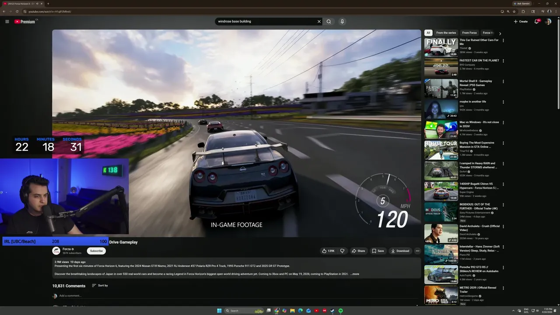Image resolution: width=560 pixels, height=315 pixels.
Task: Run search with the magnifier button
Action: (x=329, y=21)
